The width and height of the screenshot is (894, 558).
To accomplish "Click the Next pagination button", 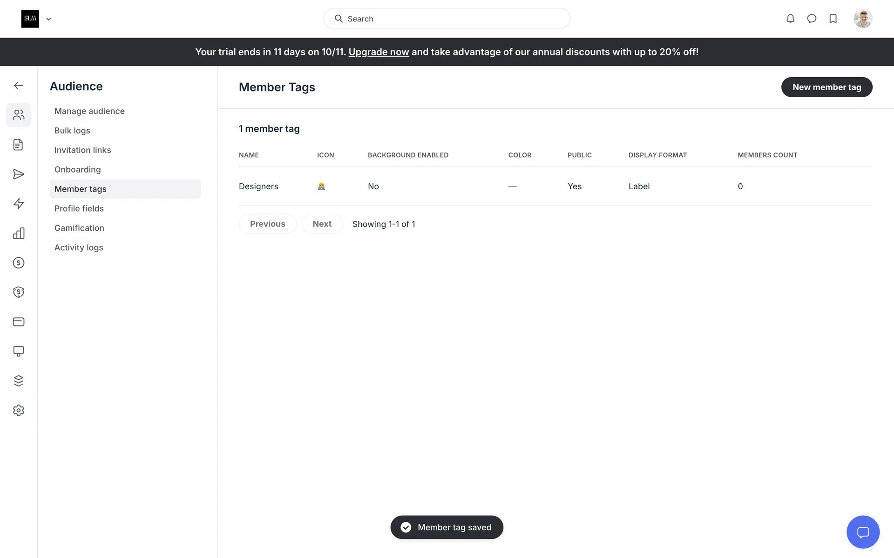I will coord(322,224).
